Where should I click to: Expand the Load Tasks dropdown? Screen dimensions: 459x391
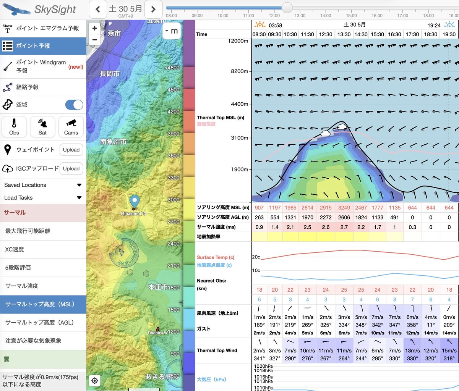[43, 197]
